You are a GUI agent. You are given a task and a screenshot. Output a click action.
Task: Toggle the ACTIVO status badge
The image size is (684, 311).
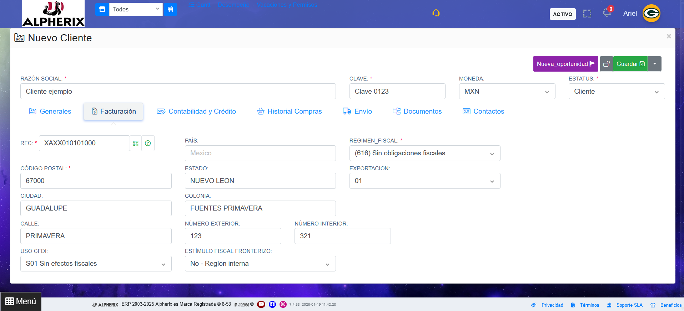[x=562, y=14]
